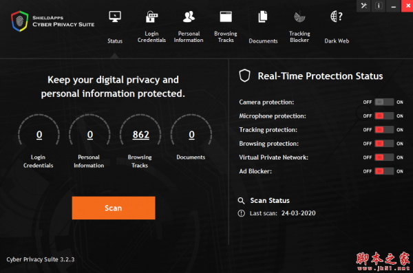Click Documents label under gauge

coord(191,157)
